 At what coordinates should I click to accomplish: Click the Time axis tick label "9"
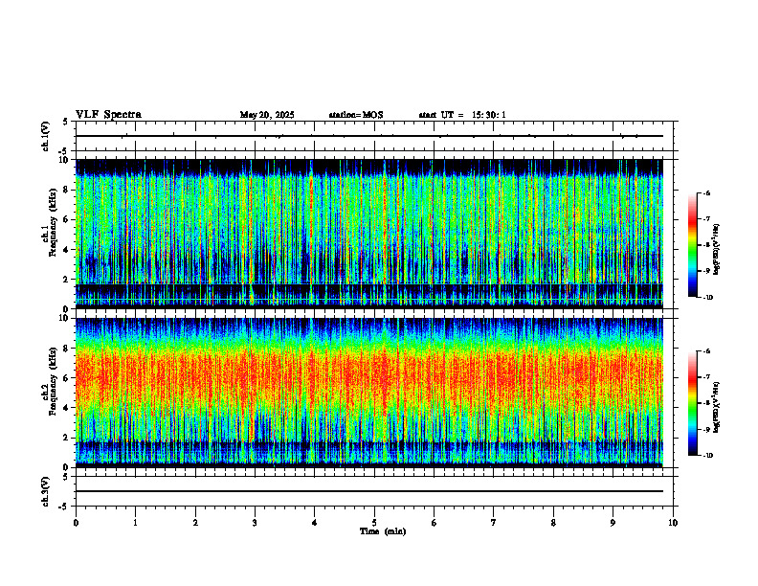tap(613, 523)
